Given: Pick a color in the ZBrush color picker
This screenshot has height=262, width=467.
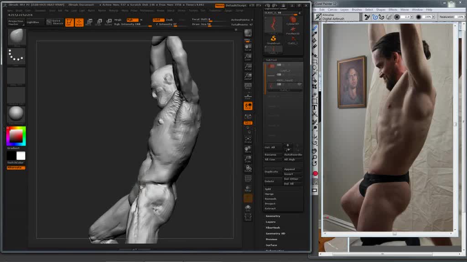Looking at the screenshot, I should [x=16, y=136].
